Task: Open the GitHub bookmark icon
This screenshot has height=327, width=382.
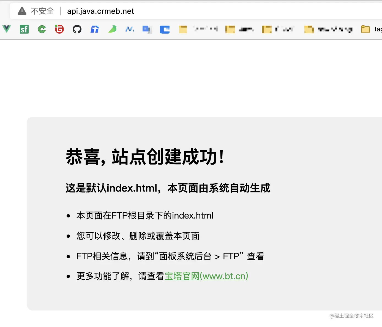Action: click(x=77, y=29)
